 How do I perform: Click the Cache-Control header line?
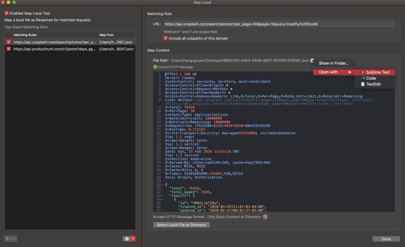[218, 82]
